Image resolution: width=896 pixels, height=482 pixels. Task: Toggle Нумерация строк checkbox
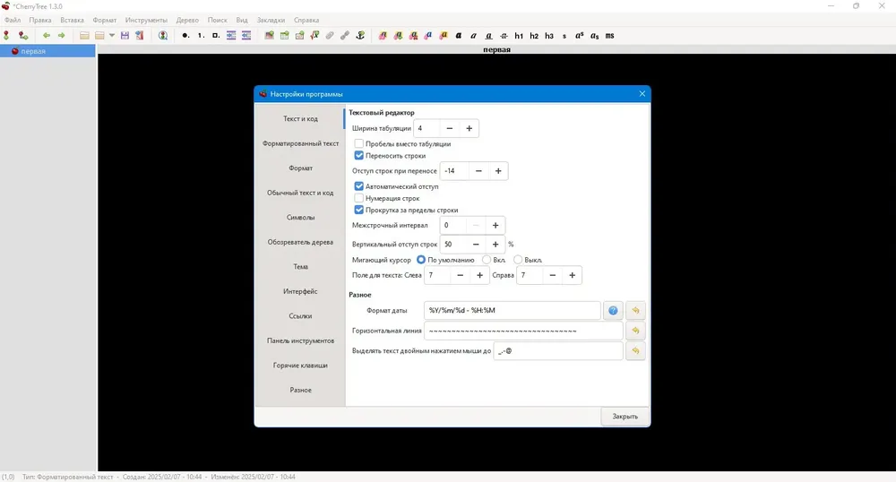pos(359,198)
